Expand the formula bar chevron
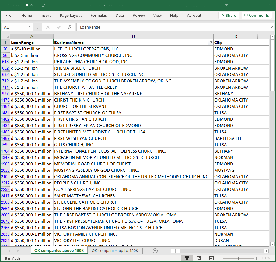Screen dimensions: 276x262 (x=272, y=27)
